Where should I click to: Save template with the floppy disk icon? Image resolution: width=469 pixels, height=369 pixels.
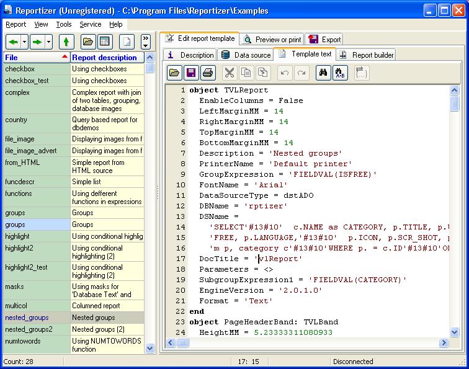pos(191,73)
